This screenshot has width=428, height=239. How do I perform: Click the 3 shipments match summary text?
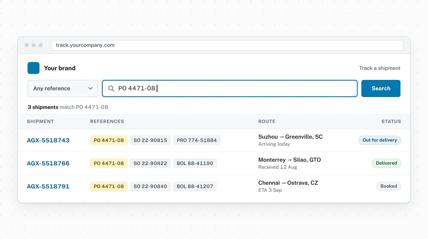point(68,107)
